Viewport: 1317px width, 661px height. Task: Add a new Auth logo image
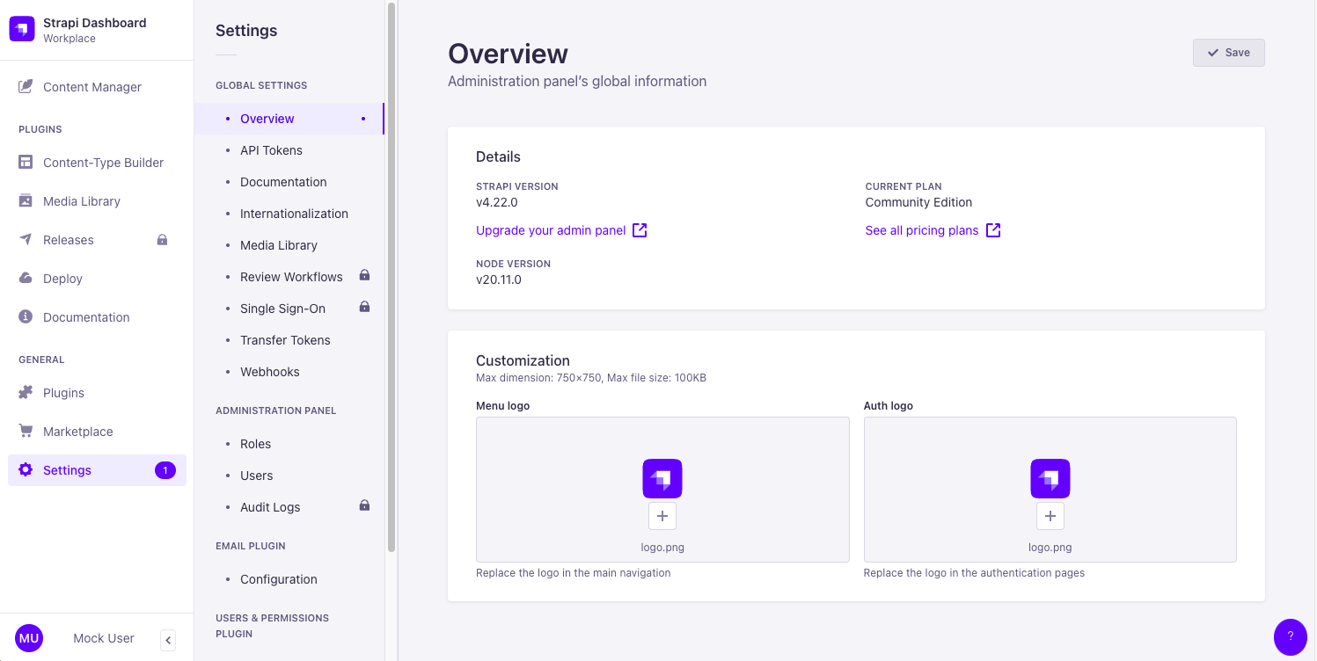pyautogui.click(x=1050, y=516)
